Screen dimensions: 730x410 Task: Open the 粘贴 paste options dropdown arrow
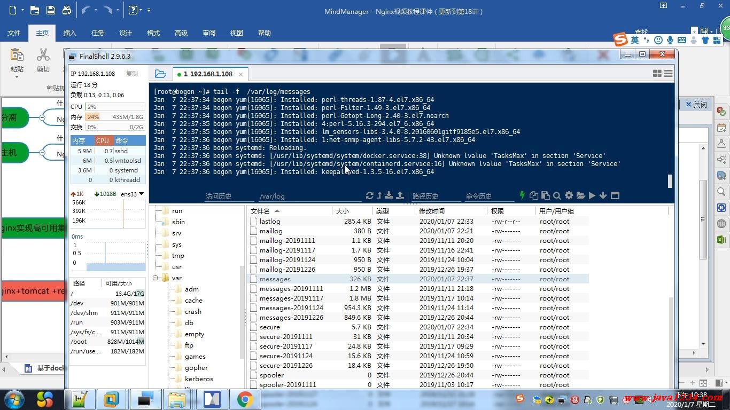coord(17,77)
